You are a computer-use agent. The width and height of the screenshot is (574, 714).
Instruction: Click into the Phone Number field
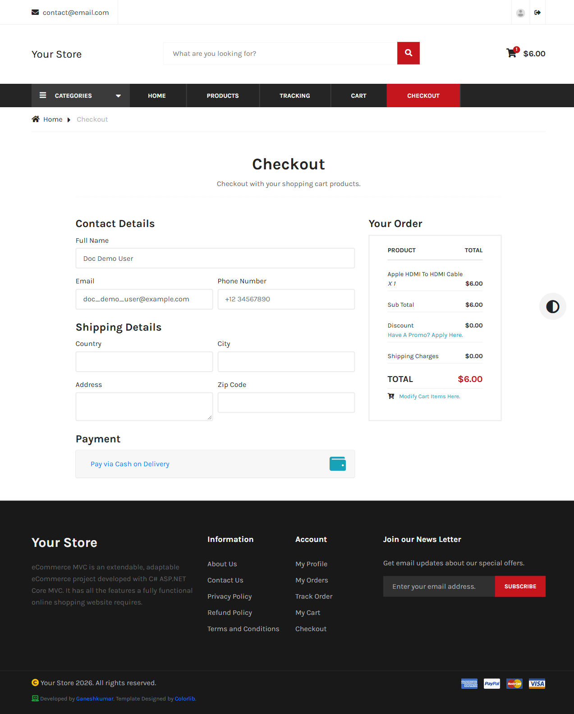[x=286, y=299]
